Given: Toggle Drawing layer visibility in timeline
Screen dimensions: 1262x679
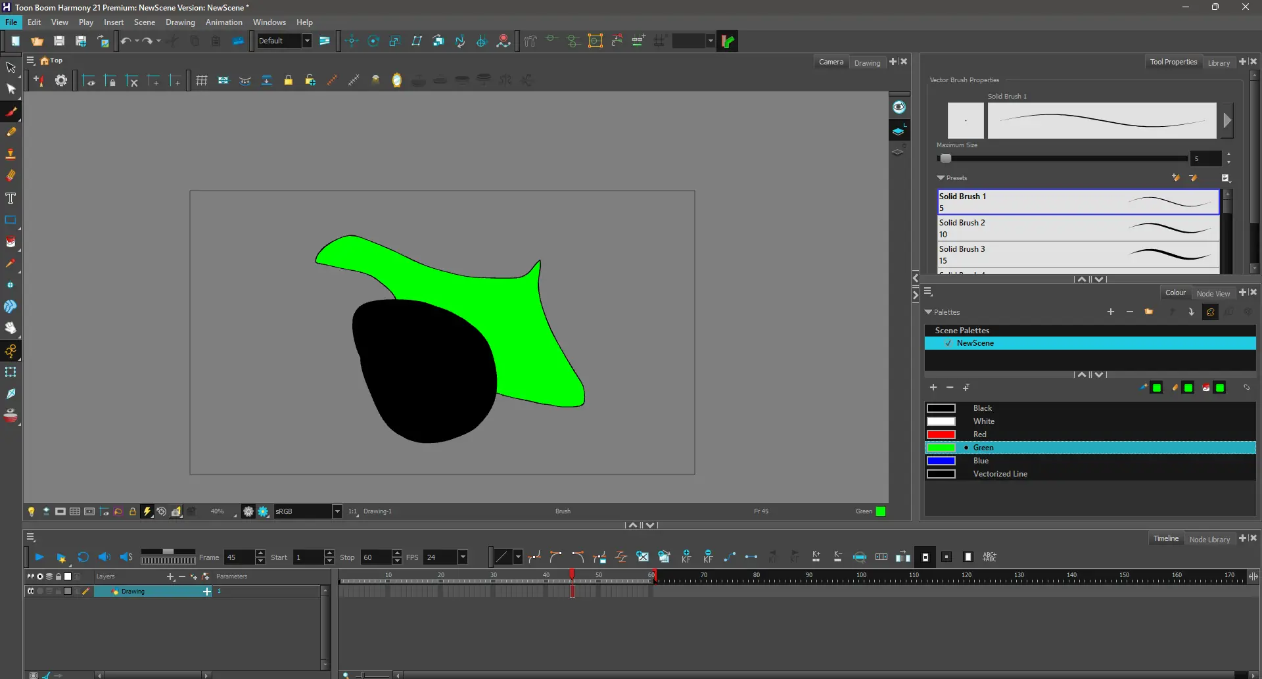Looking at the screenshot, I should point(31,592).
